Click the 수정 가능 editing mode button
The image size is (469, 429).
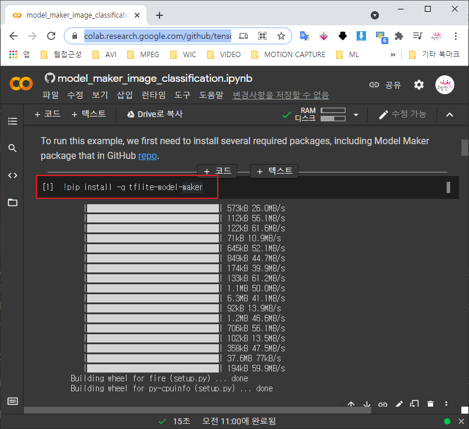(x=403, y=114)
